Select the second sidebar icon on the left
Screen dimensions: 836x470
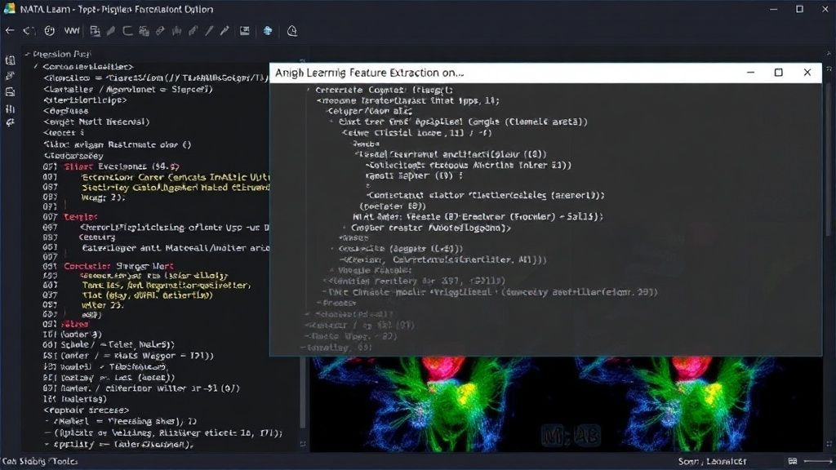(10, 73)
